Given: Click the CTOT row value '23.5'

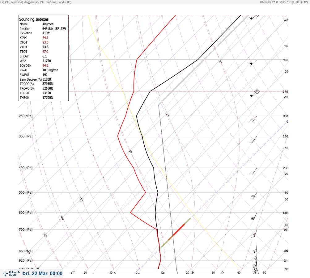Looking at the screenshot, I should pyautogui.click(x=45, y=42).
